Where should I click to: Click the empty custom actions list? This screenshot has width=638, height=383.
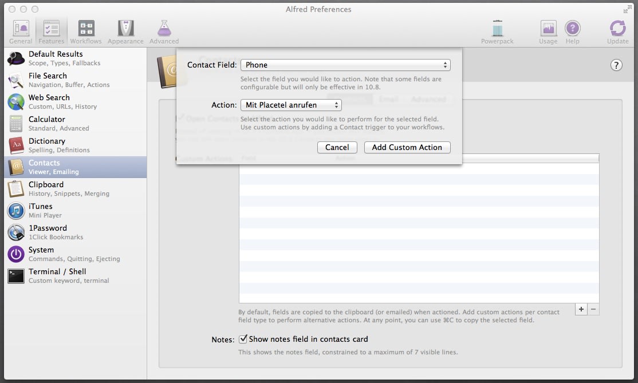419,233
